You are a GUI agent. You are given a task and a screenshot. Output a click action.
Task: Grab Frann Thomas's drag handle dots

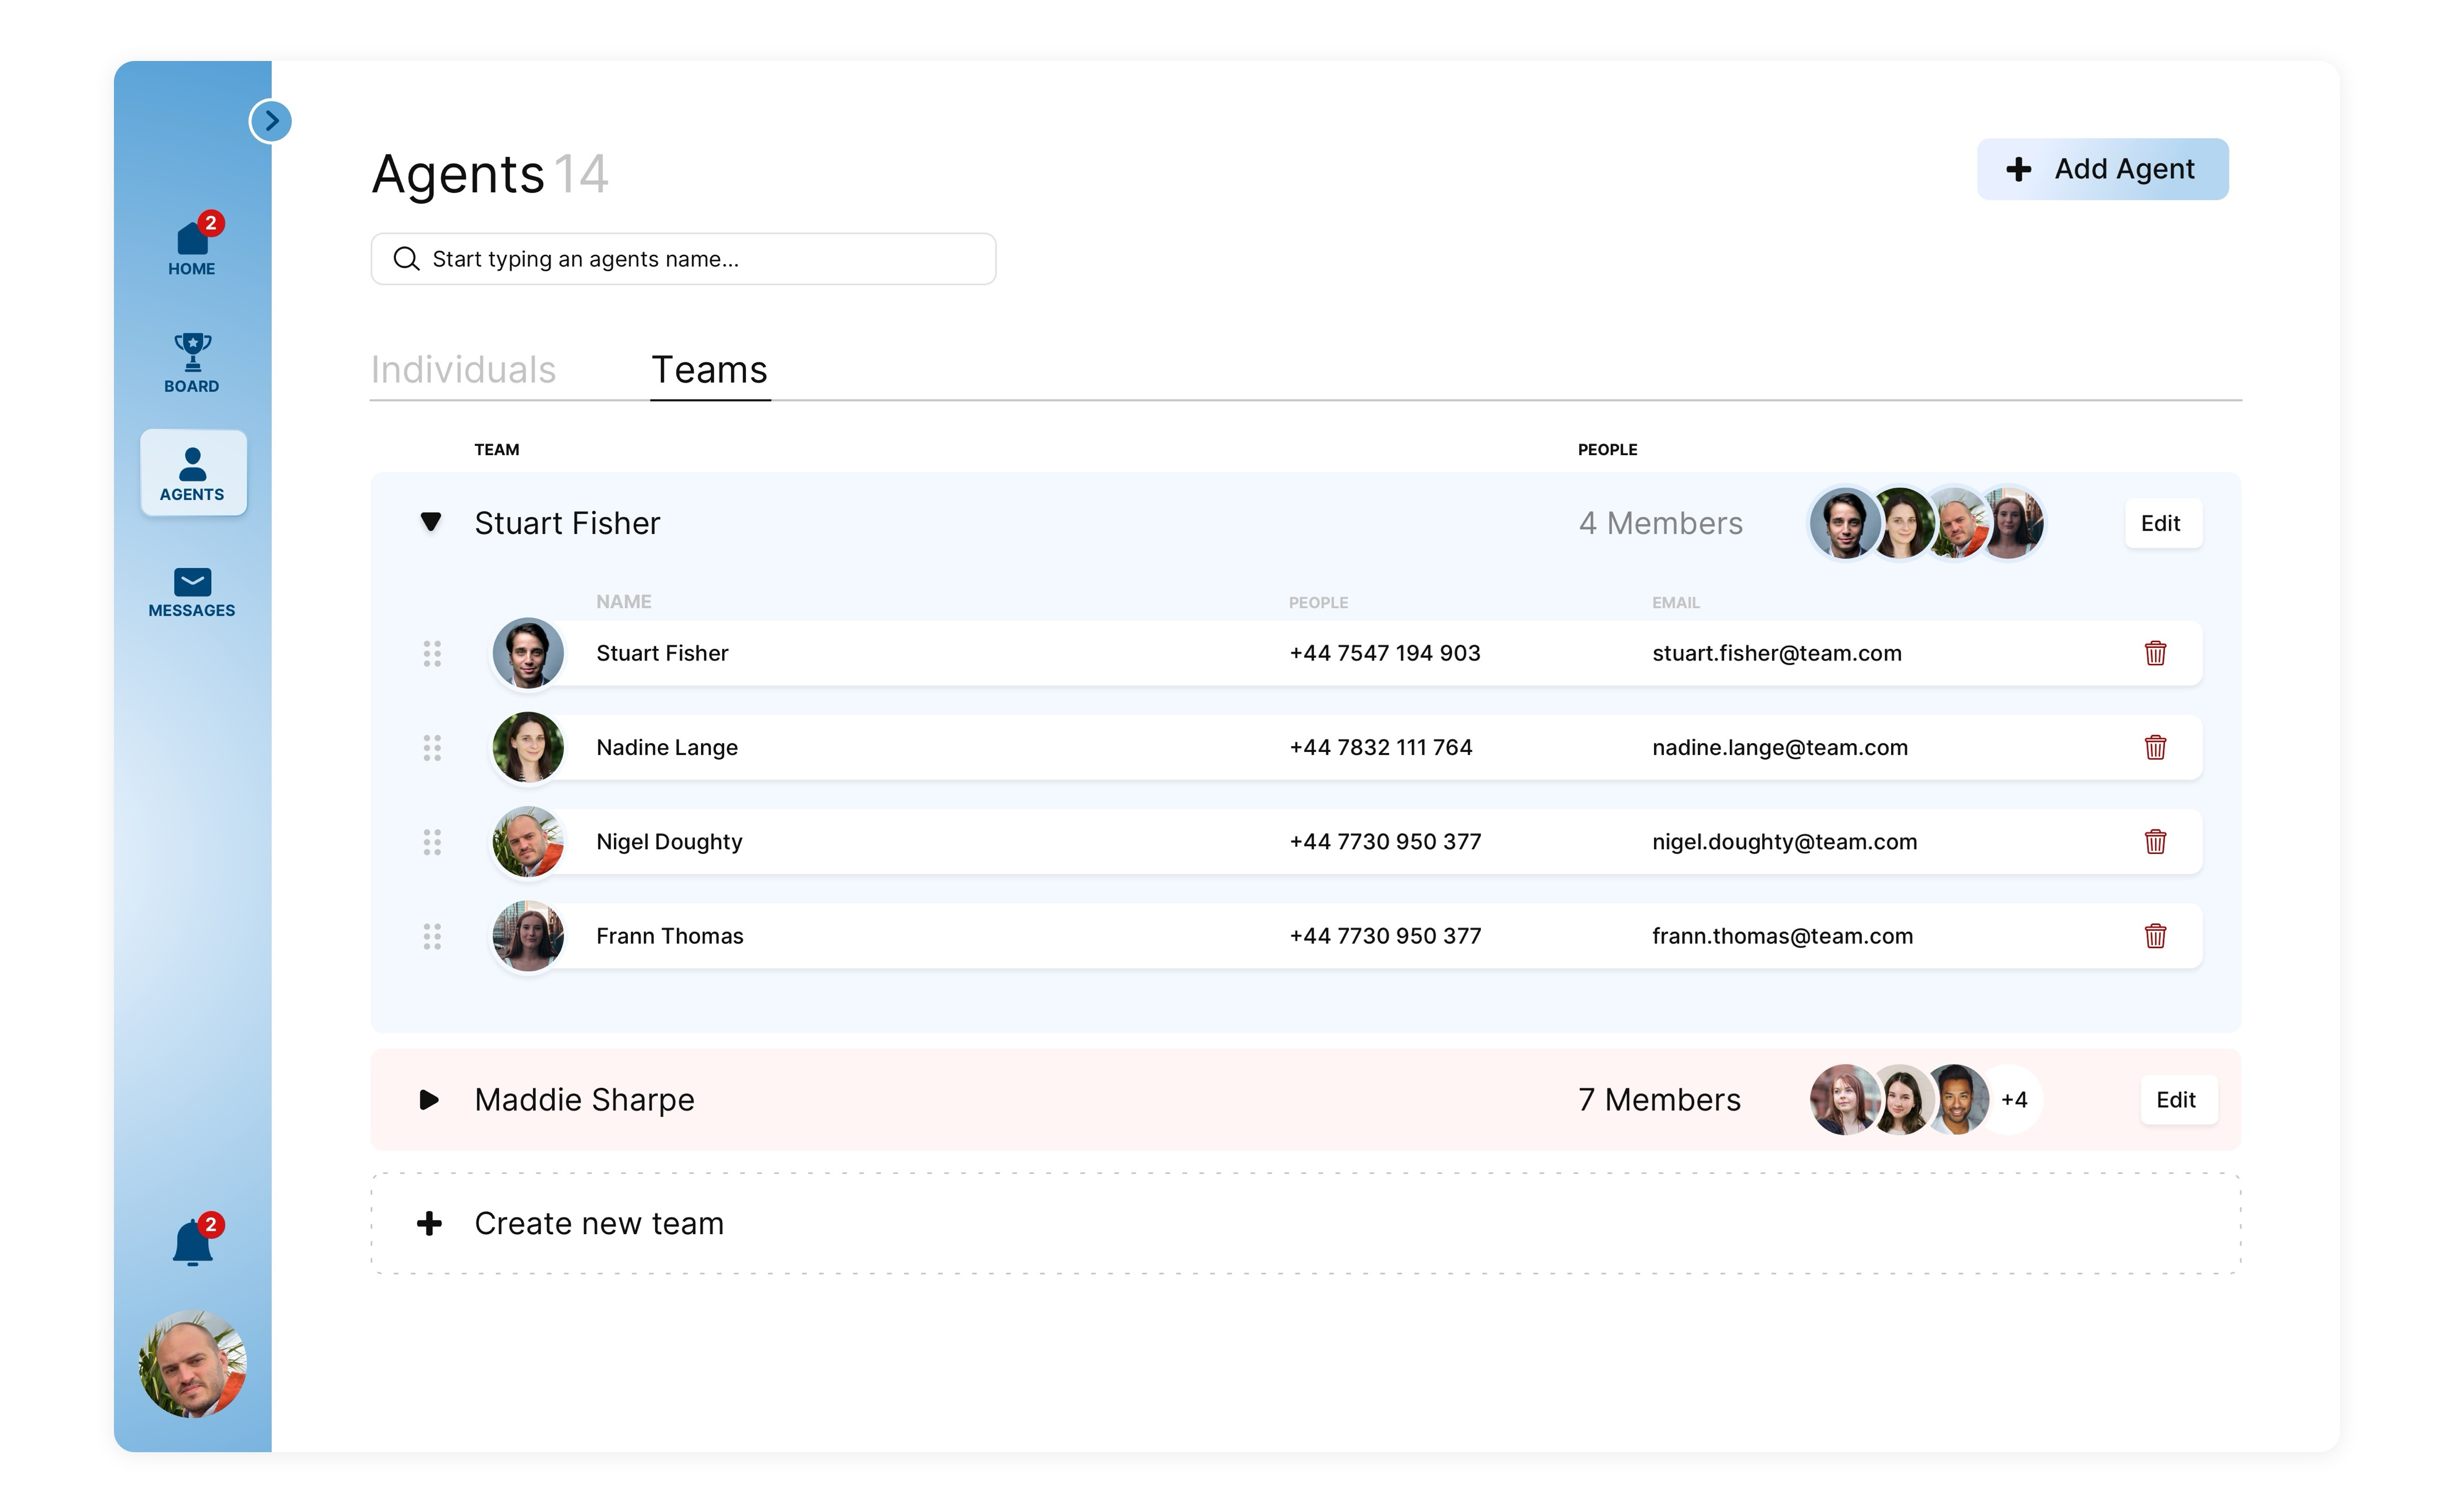(x=432, y=937)
